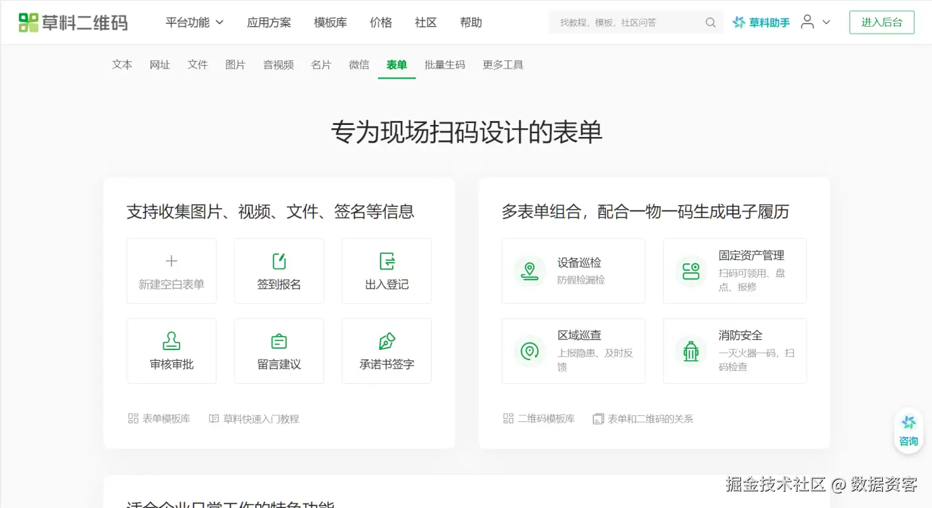Select the 新建空白表单 card label
The width and height of the screenshot is (932, 508).
point(171,284)
